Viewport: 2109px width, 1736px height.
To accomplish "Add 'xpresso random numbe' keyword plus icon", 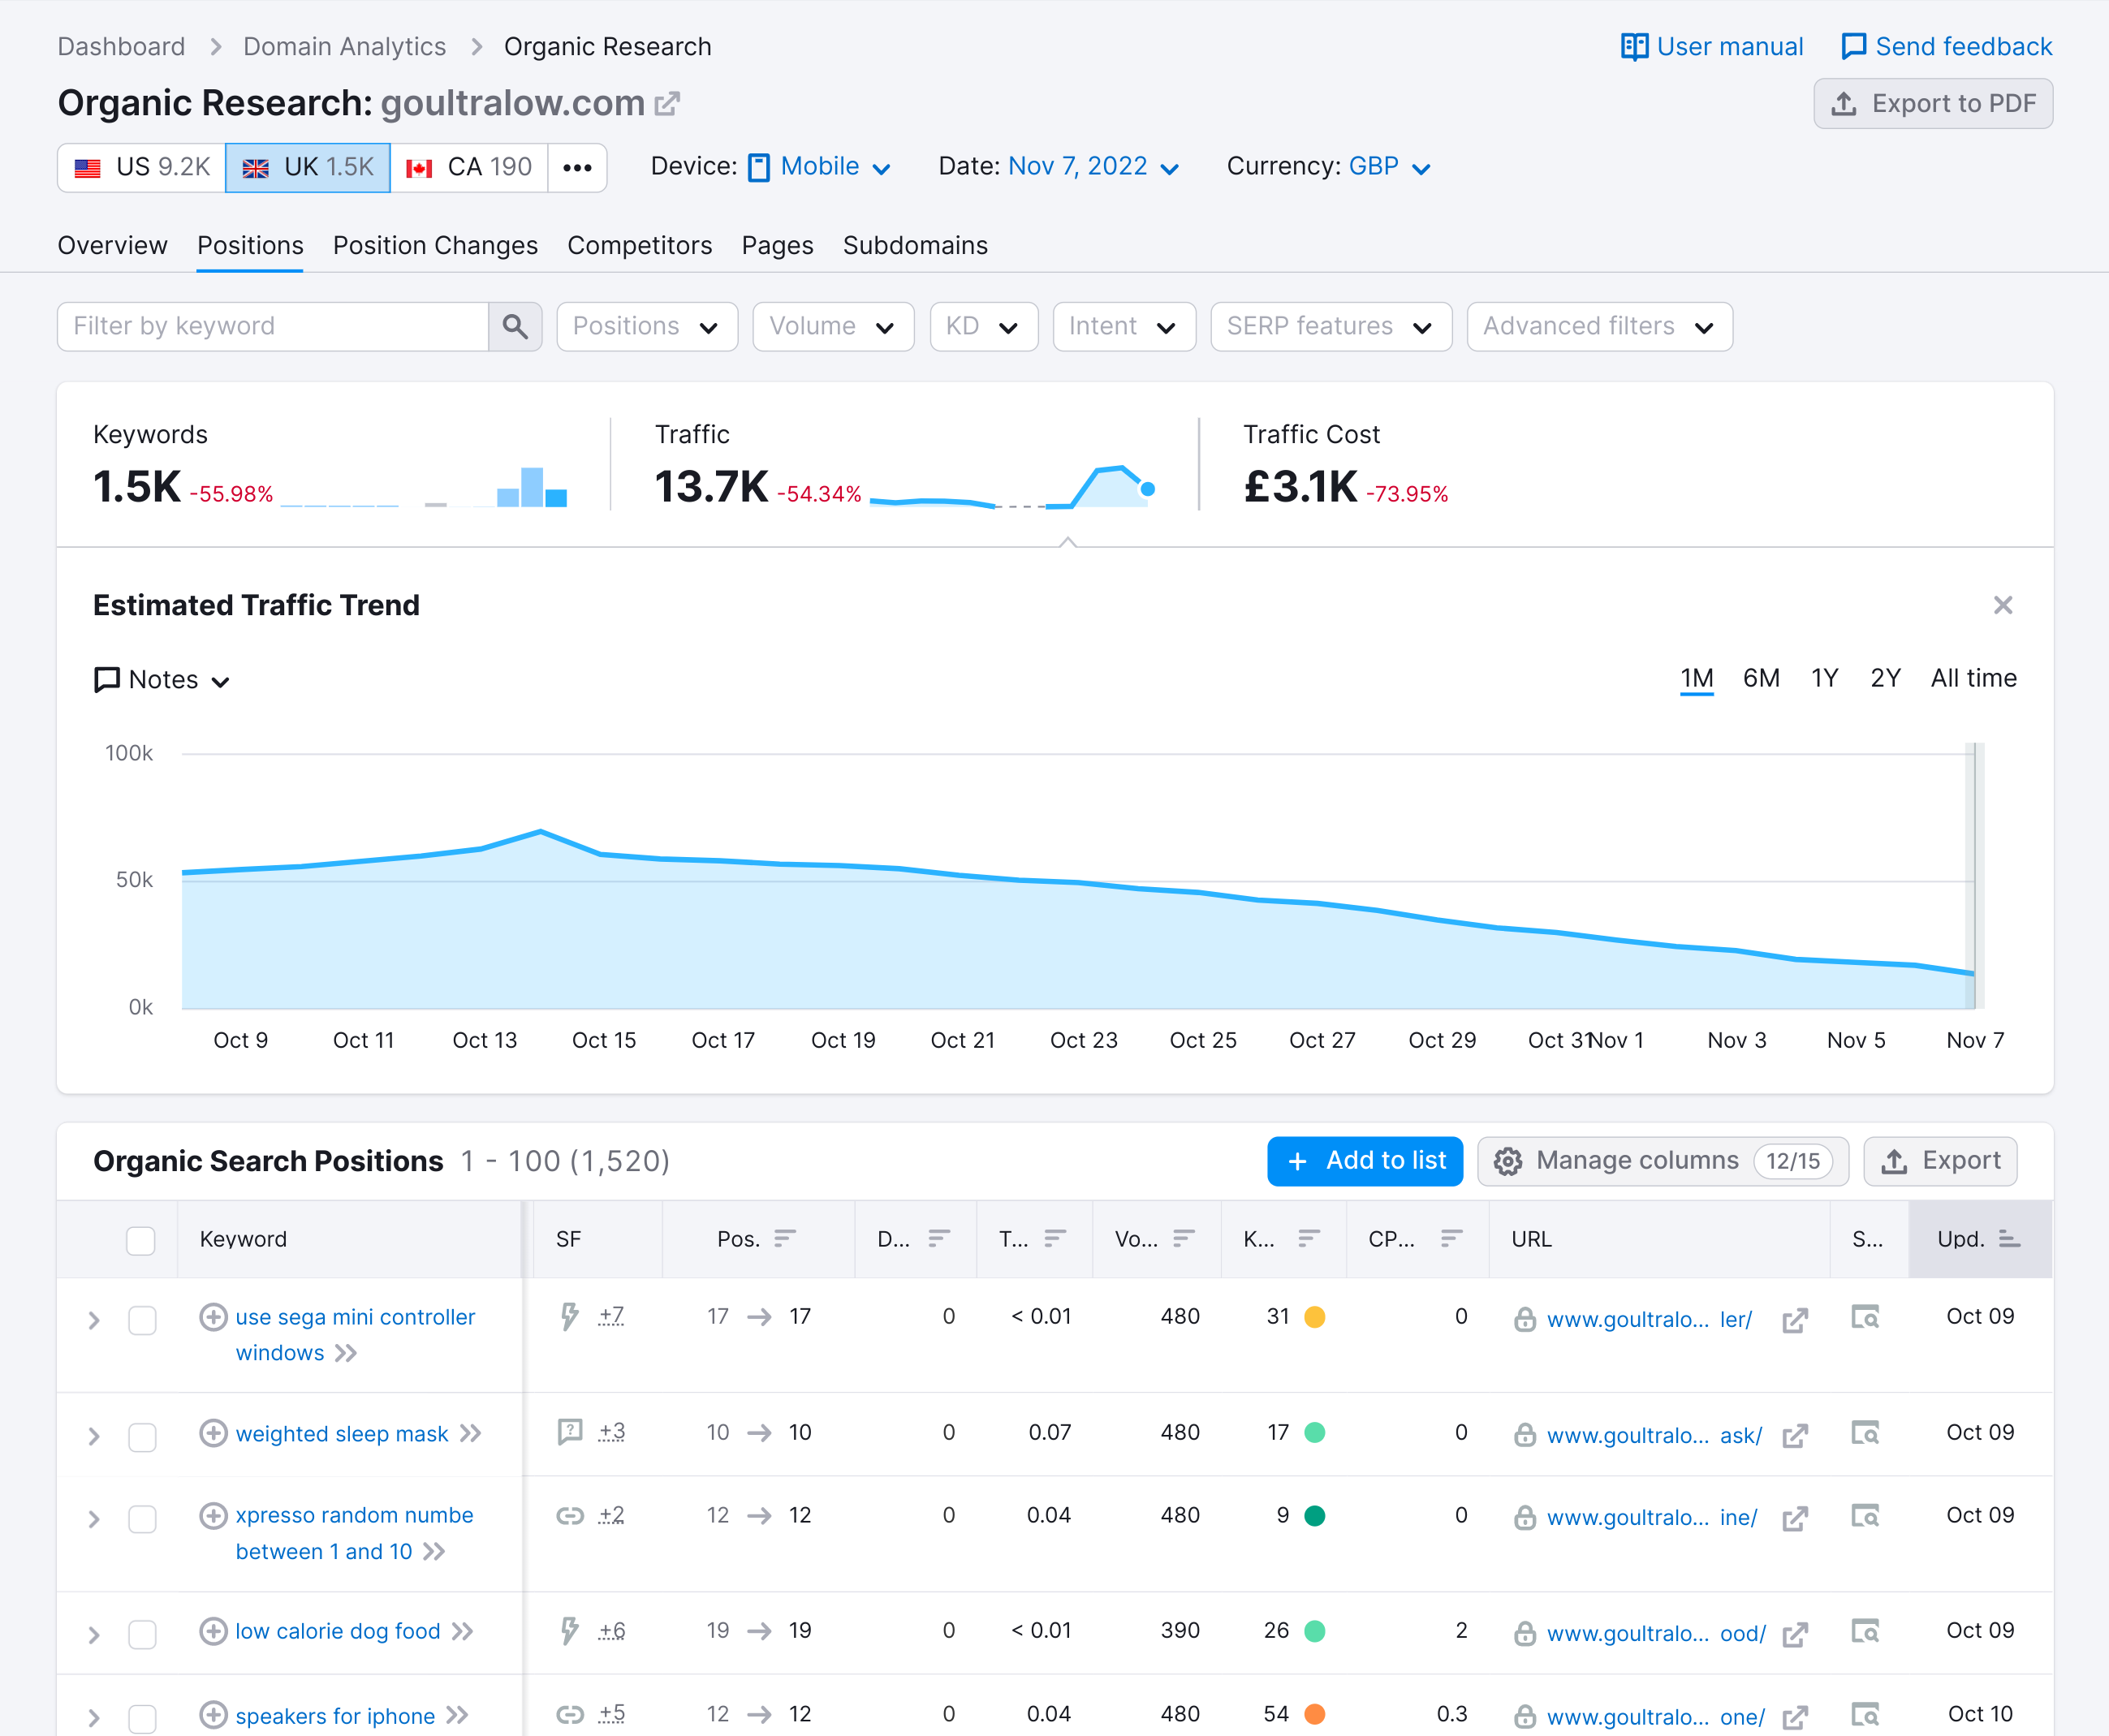I will 213,1516.
